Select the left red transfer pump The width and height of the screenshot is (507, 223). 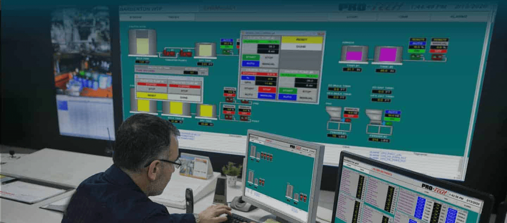click(169, 53)
